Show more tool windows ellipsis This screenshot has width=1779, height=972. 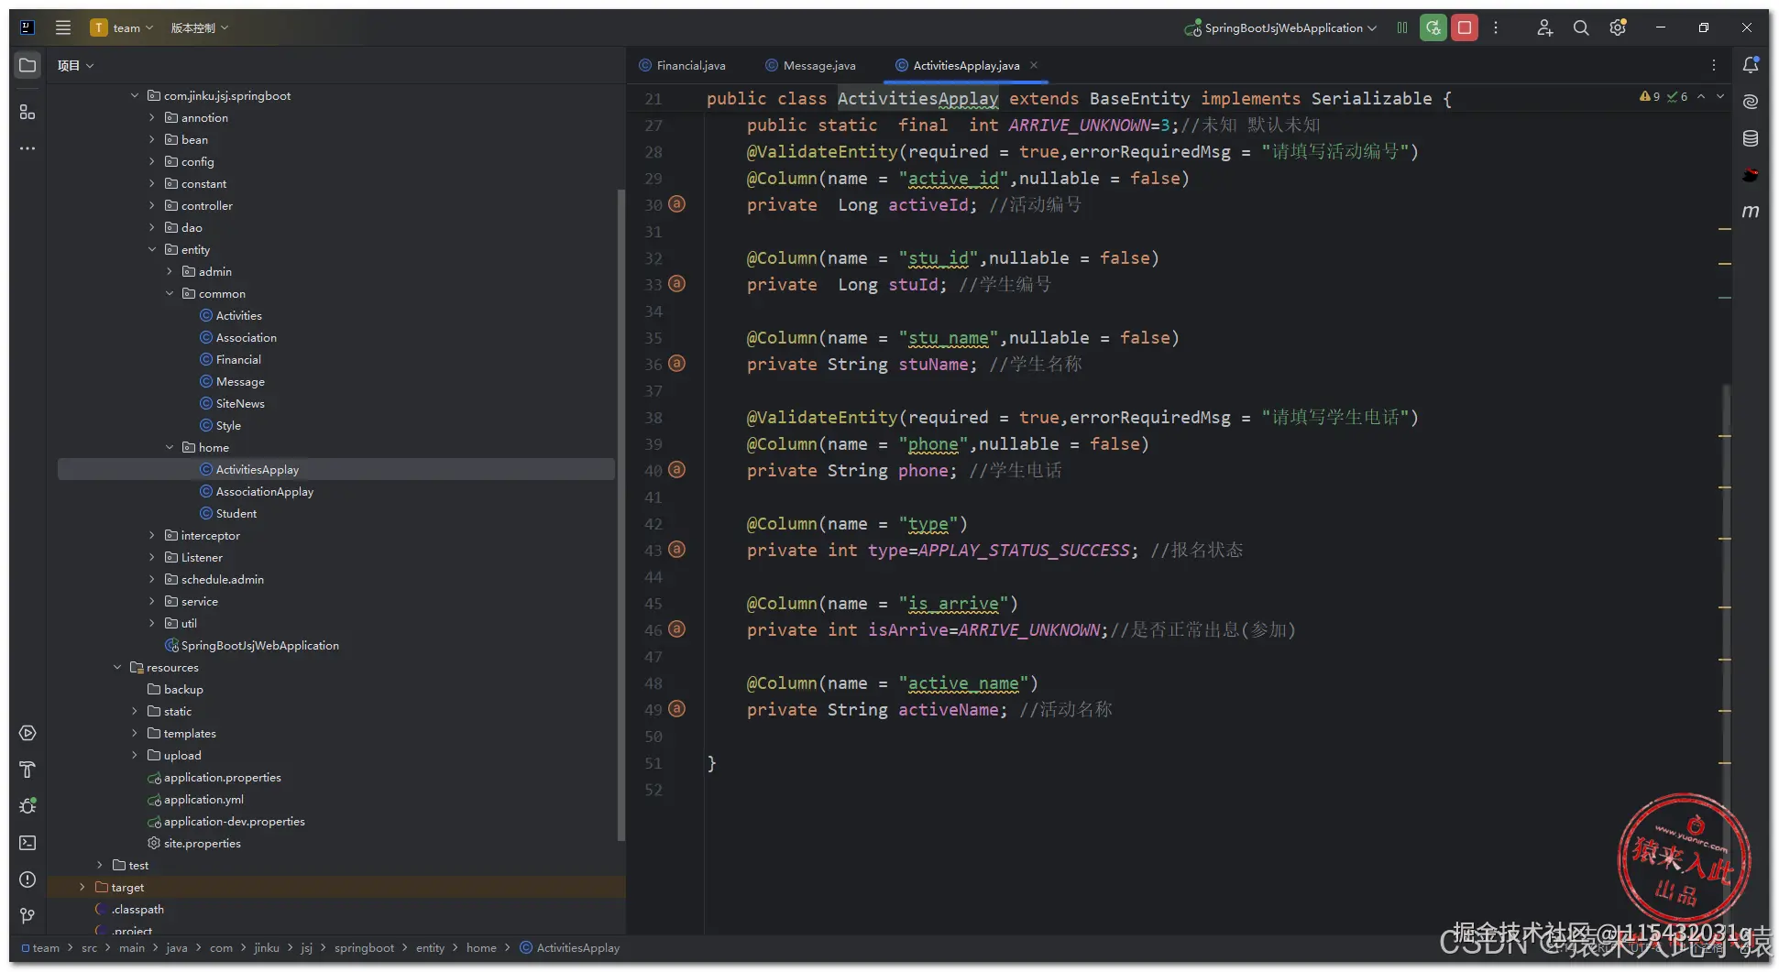pos(27,147)
